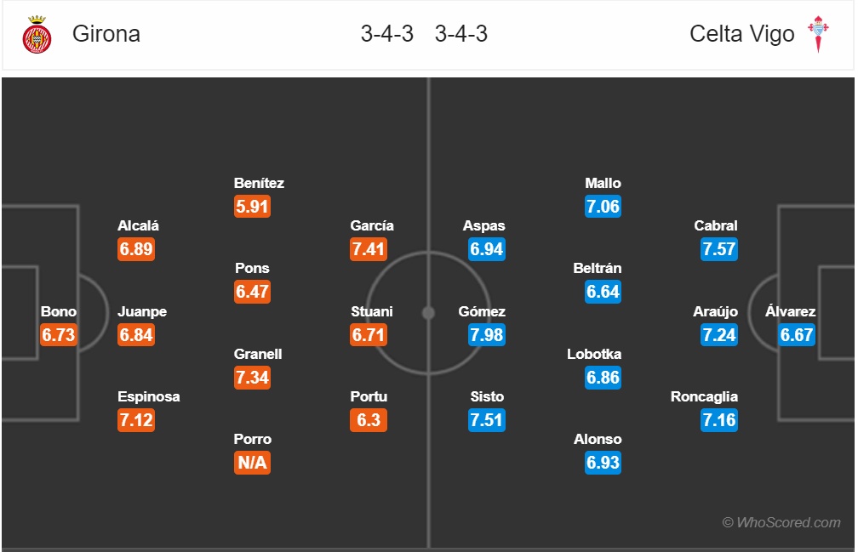
Task: Open the Girona team name
Action: (x=106, y=34)
